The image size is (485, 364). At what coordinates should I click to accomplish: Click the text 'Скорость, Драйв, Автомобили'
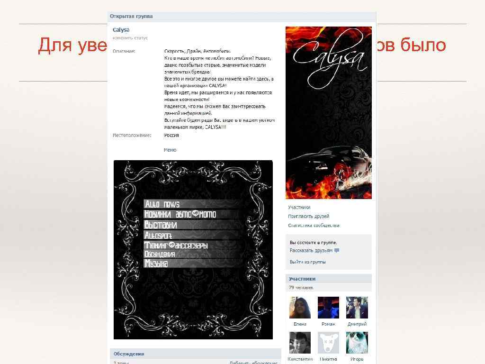pos(197,51)
